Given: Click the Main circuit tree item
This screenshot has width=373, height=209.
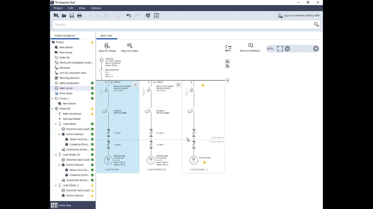Looking at the screenshot, I should tap(66, 88).
